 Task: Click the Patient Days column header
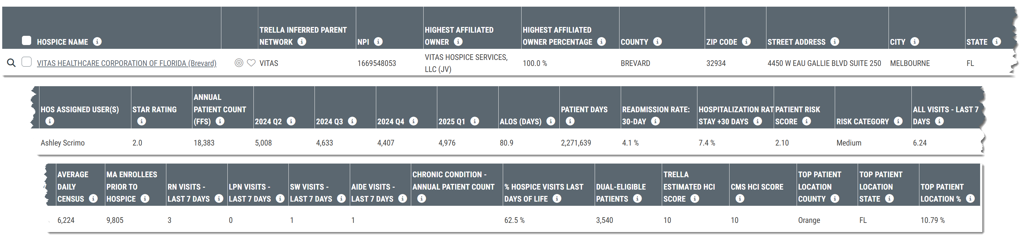click(584, 110)
